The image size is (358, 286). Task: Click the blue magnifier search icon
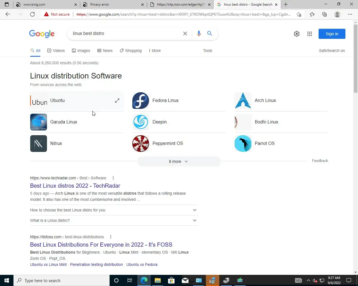(209, 34)
